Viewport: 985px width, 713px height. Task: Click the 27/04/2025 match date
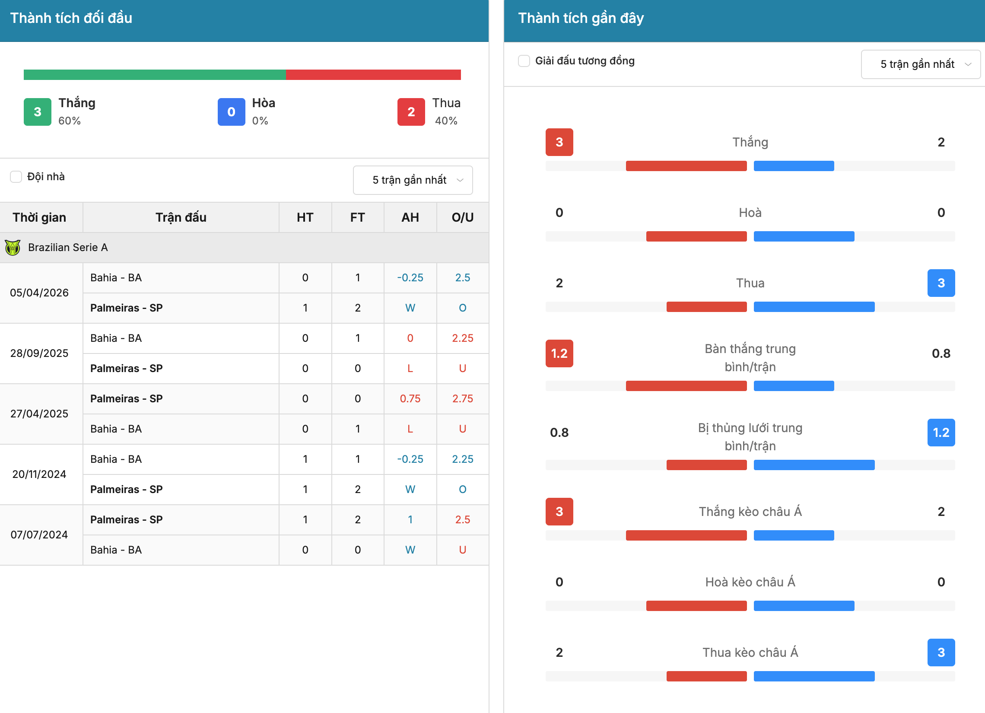coord(39,414)
